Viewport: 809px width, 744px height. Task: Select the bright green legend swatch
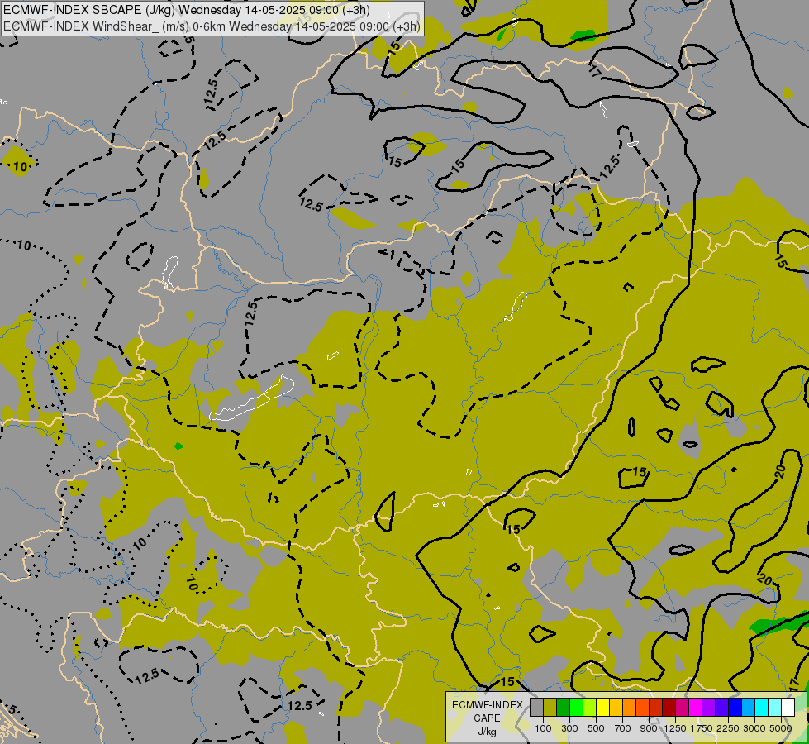pyautogui.click(x=576, y=708)
